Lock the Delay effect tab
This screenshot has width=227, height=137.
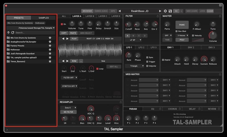point(199,109)
